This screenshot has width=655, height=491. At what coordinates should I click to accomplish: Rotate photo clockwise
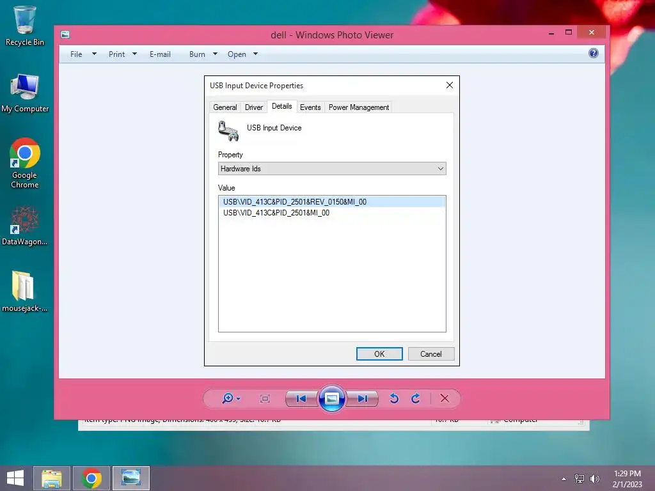tap(416, 399)
